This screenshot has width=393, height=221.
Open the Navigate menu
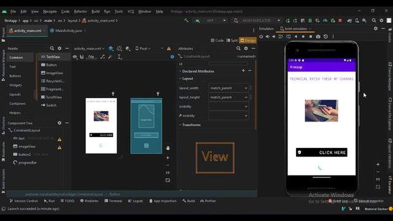tap(50, 12)
